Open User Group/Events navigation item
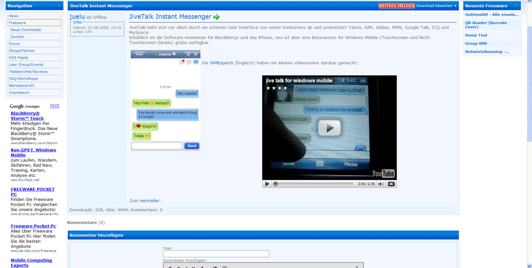 (35, 65)
